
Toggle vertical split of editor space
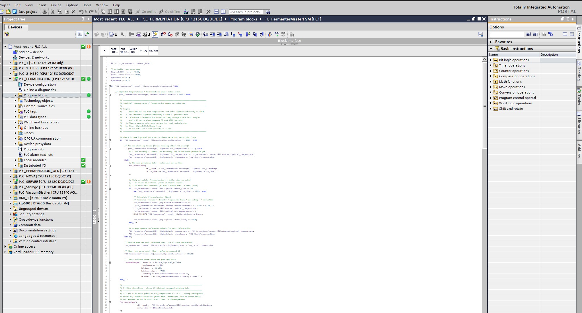click(x=223, y=12)
